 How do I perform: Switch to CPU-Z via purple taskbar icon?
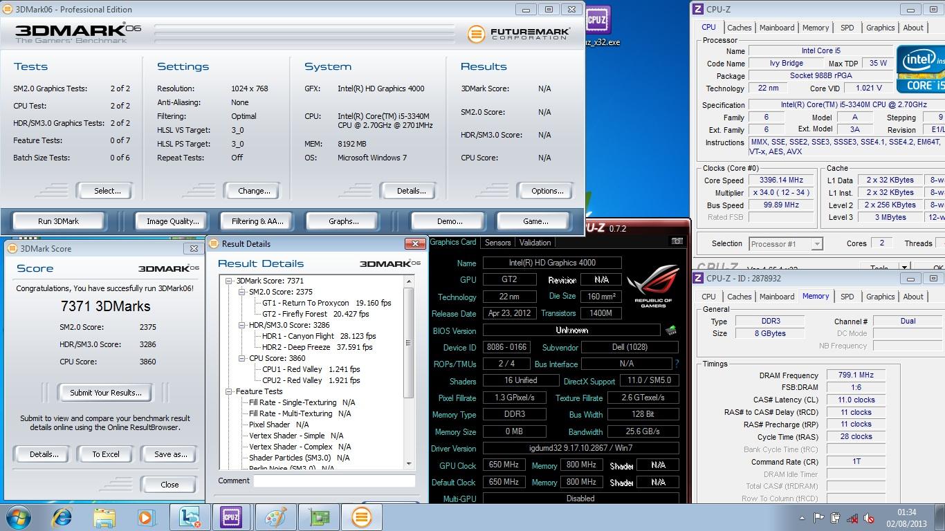coord(231,517)
